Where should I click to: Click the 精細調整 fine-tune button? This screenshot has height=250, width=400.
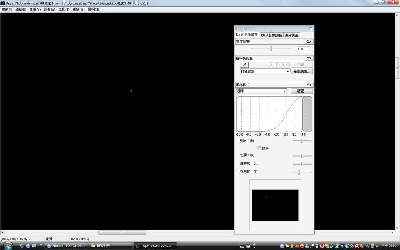302,71
